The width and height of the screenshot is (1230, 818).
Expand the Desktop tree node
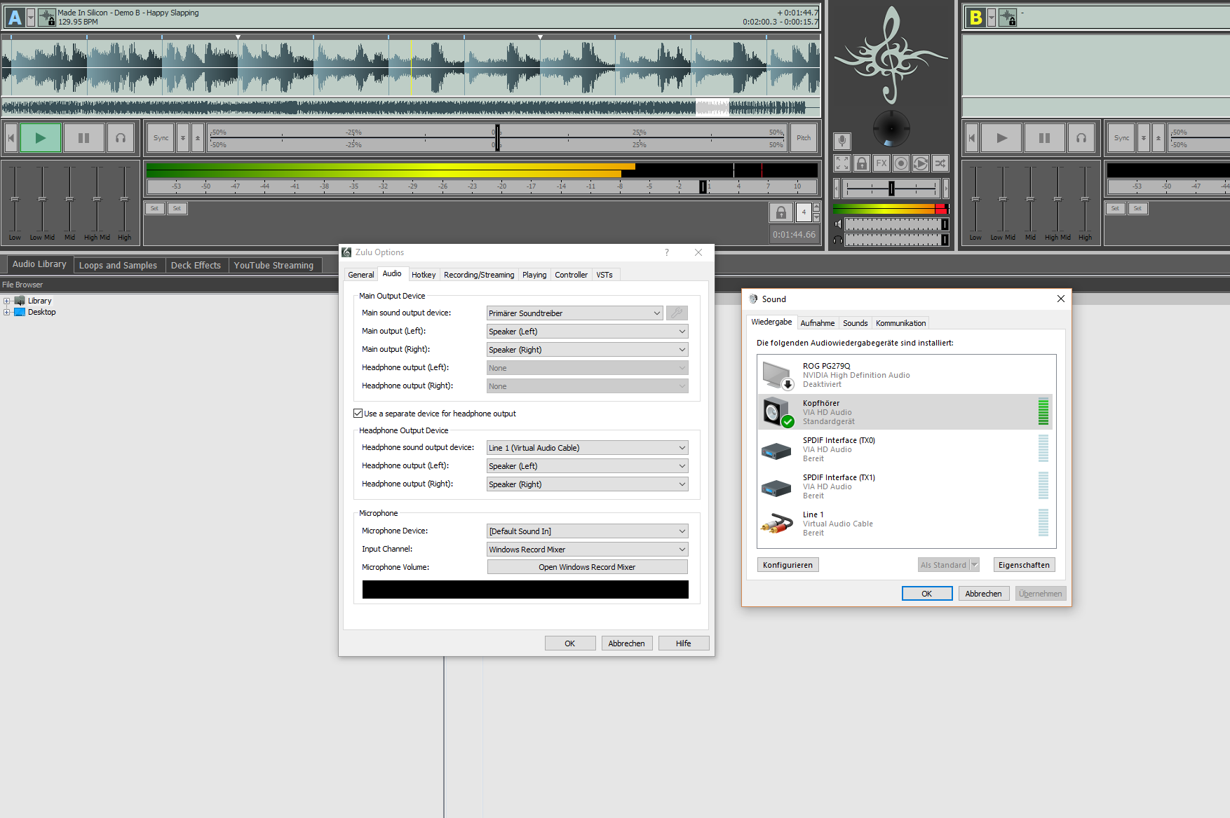pos(7,312)
